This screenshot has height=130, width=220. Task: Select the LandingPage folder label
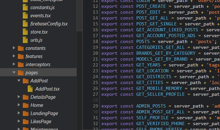44,113
